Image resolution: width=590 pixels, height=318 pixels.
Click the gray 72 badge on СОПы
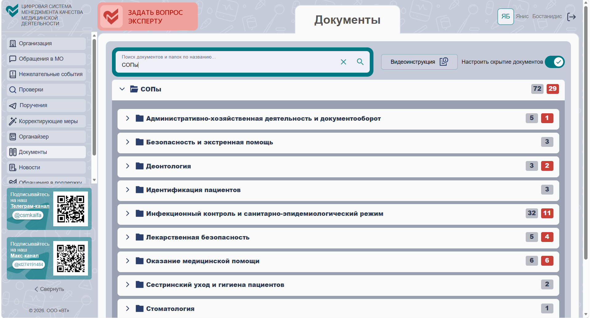coord(537,89)
